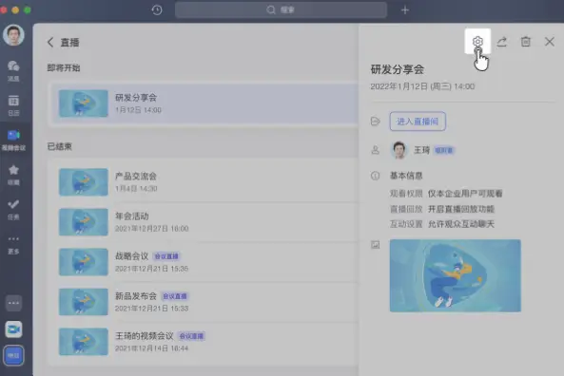Click thumbnail of 新品发布会

coord(84,302)
